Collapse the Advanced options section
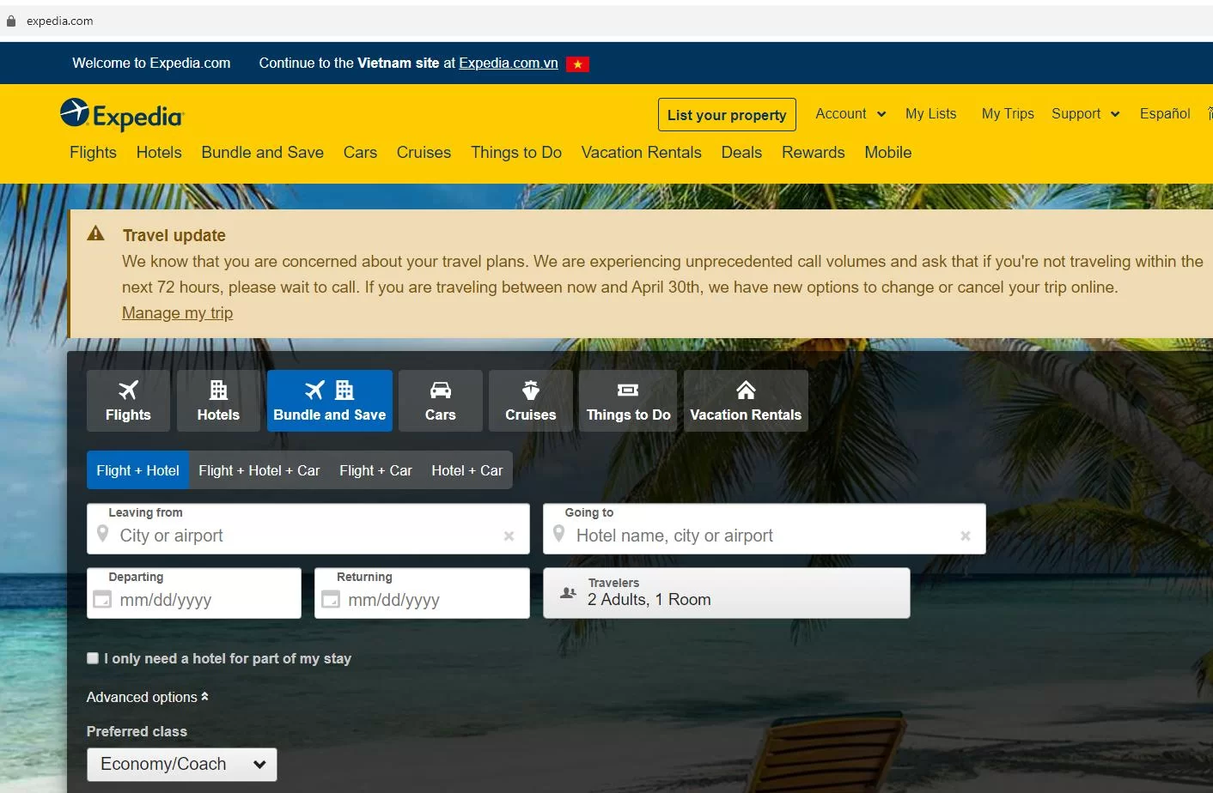The image size is (1213, 793). (x=148, y=697)
